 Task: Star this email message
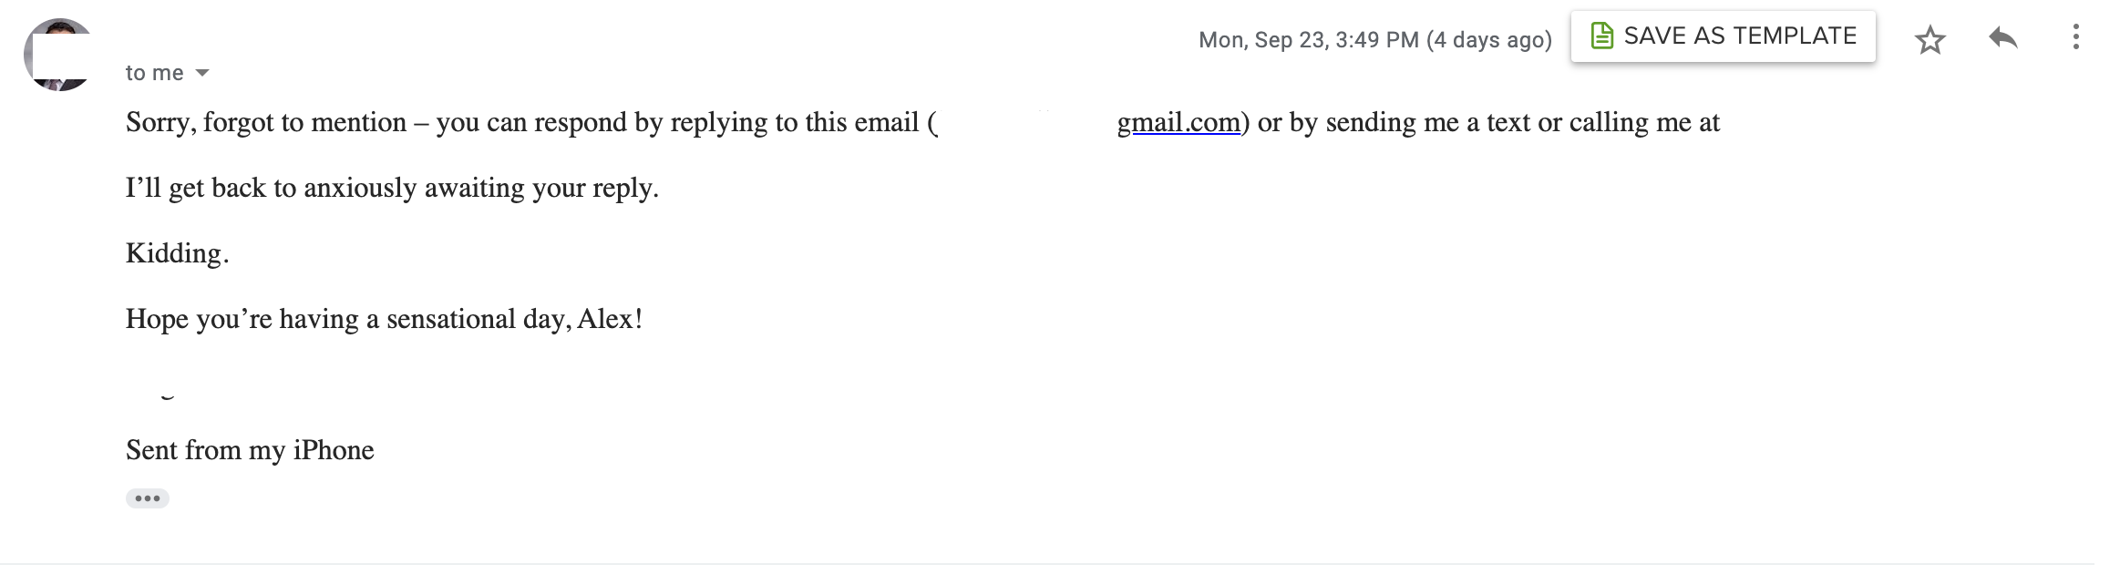point(1930,40)
